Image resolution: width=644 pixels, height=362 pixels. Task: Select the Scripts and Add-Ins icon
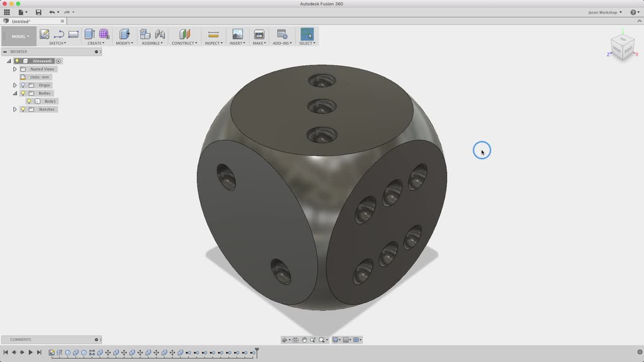pos(282,34)
